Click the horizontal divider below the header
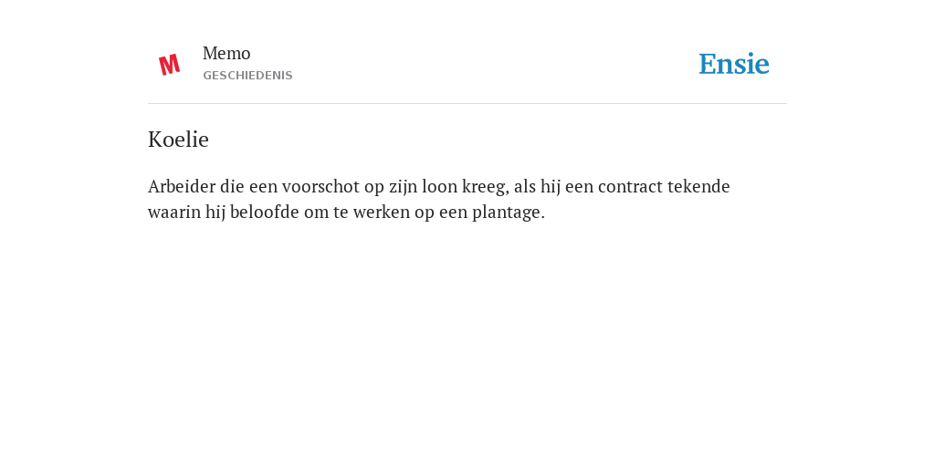This screenshot has height=467, width=935. [x=467, y=104]
